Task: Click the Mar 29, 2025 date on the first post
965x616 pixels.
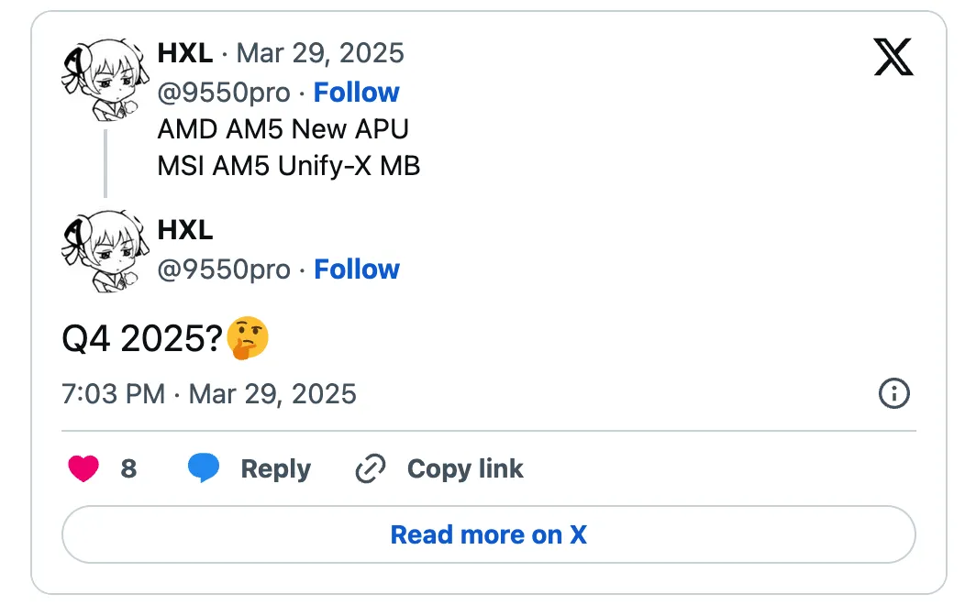Action: point(321,53)
